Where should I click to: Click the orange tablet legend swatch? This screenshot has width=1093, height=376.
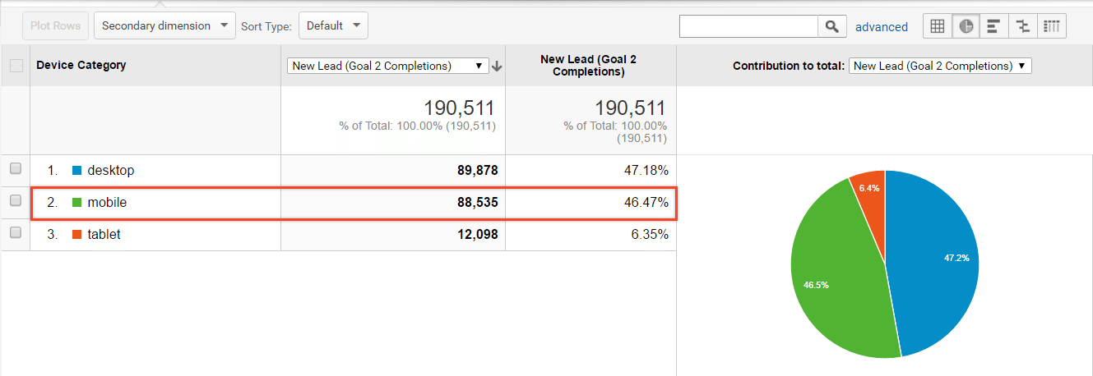click(77, 235)
